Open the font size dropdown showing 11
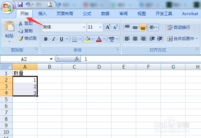 pyautogui.click(x=100, y=27)
